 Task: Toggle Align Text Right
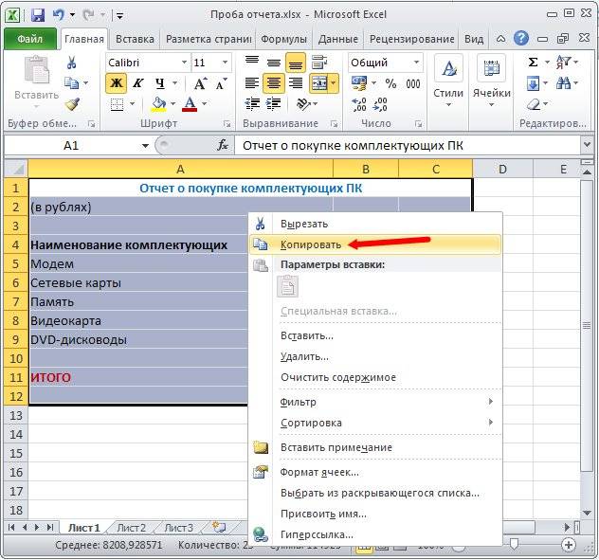296,82
